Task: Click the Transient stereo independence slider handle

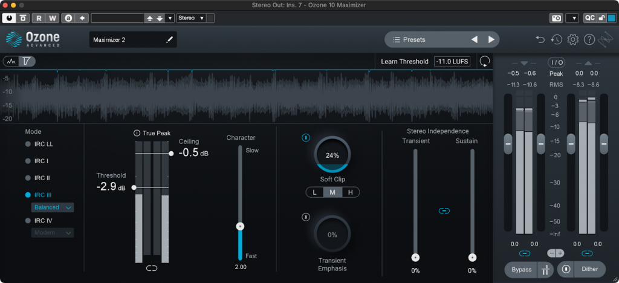Action: (415, 258)
